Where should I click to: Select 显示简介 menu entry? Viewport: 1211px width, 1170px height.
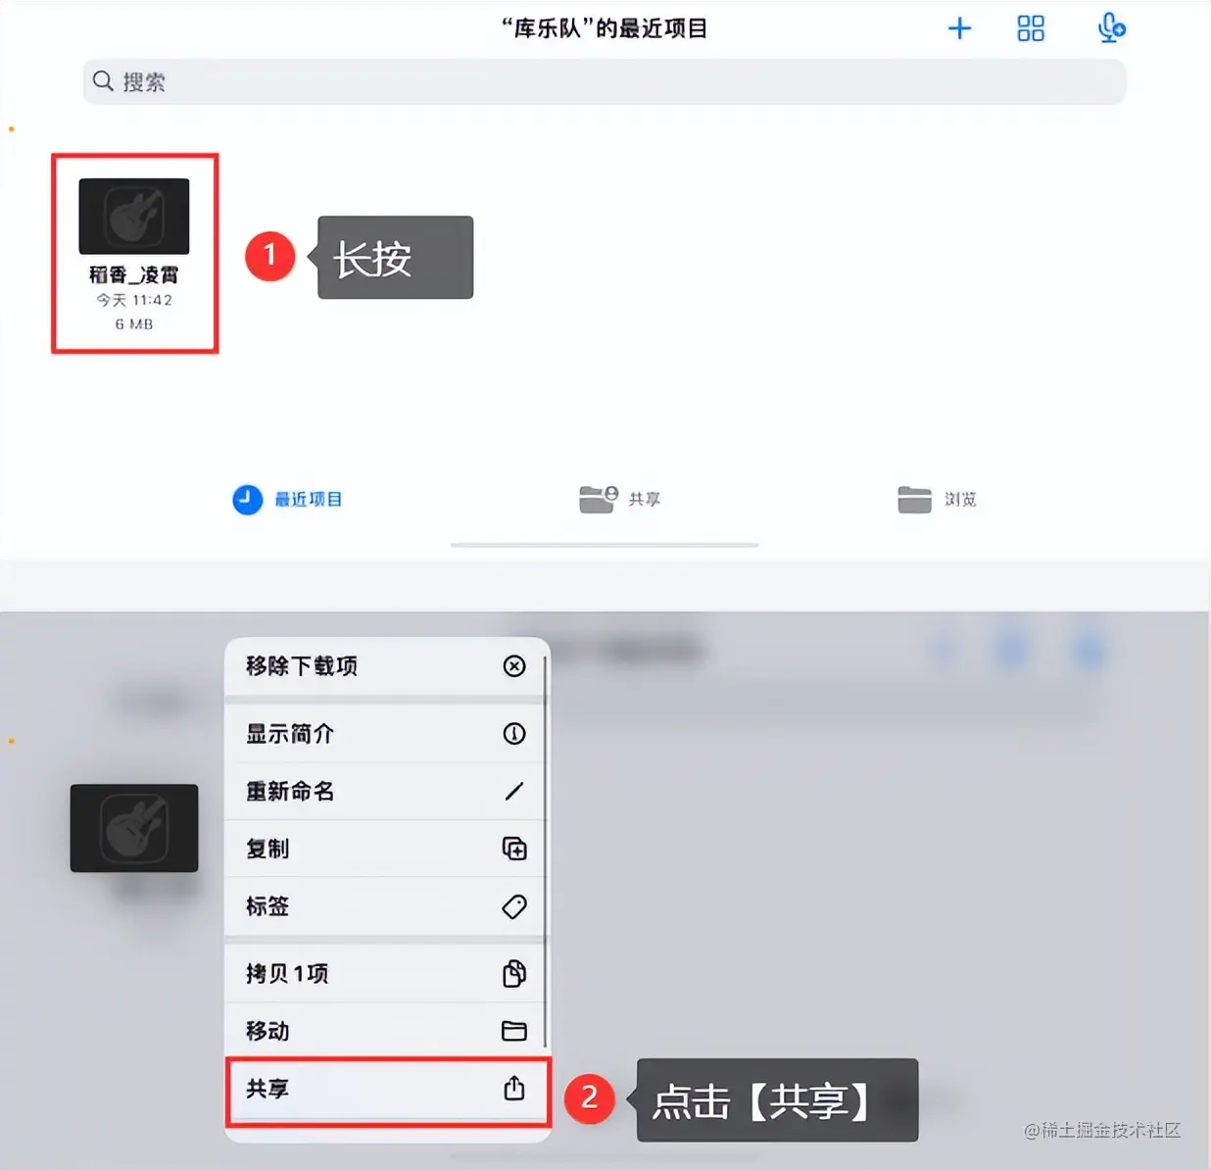386,734
